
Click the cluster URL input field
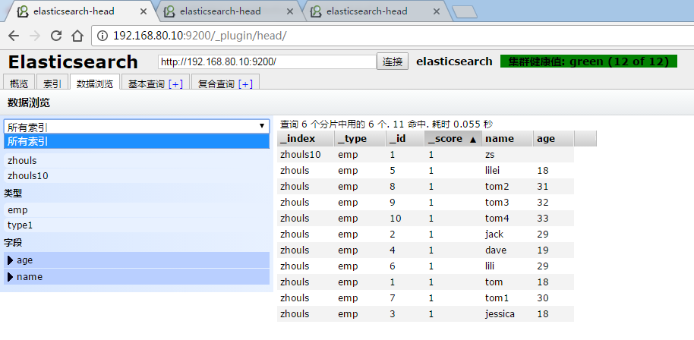pos(267,62)
